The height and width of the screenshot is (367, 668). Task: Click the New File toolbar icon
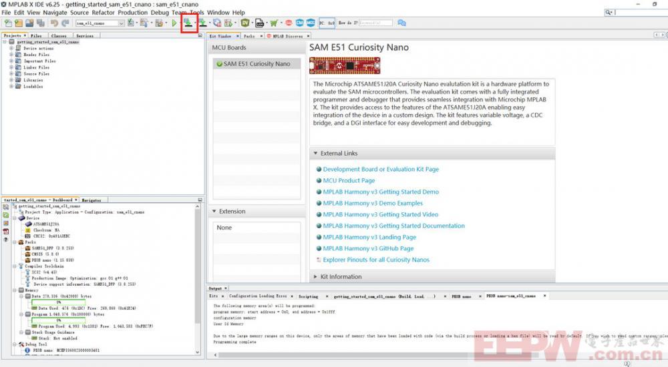click(x=7, y=23)
